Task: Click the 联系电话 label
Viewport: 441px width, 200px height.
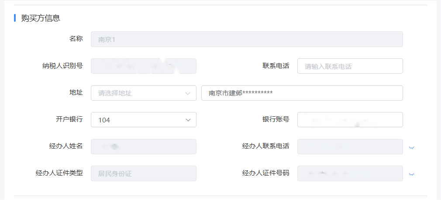Action: coord(276,66)
